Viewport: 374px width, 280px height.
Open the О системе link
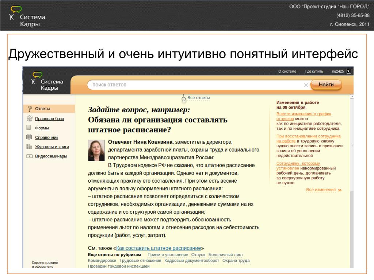coord(287,71)
